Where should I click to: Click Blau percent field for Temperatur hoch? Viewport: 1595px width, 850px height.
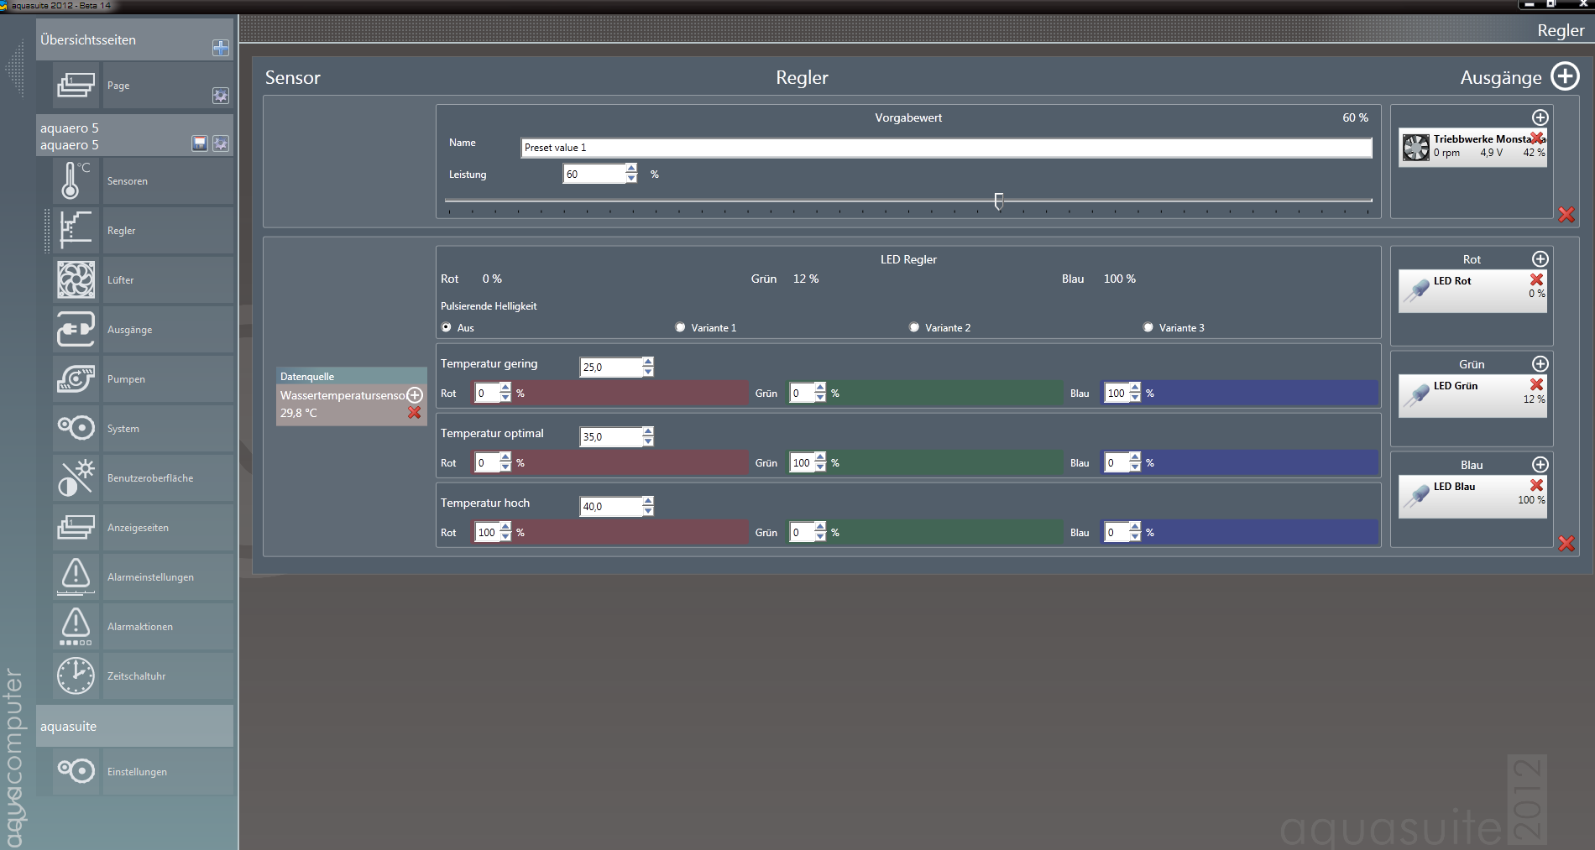click(1116, 532)
